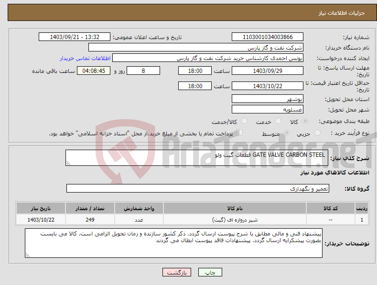
Task: Click the price validity time 18:00 field
Action: 195,86
